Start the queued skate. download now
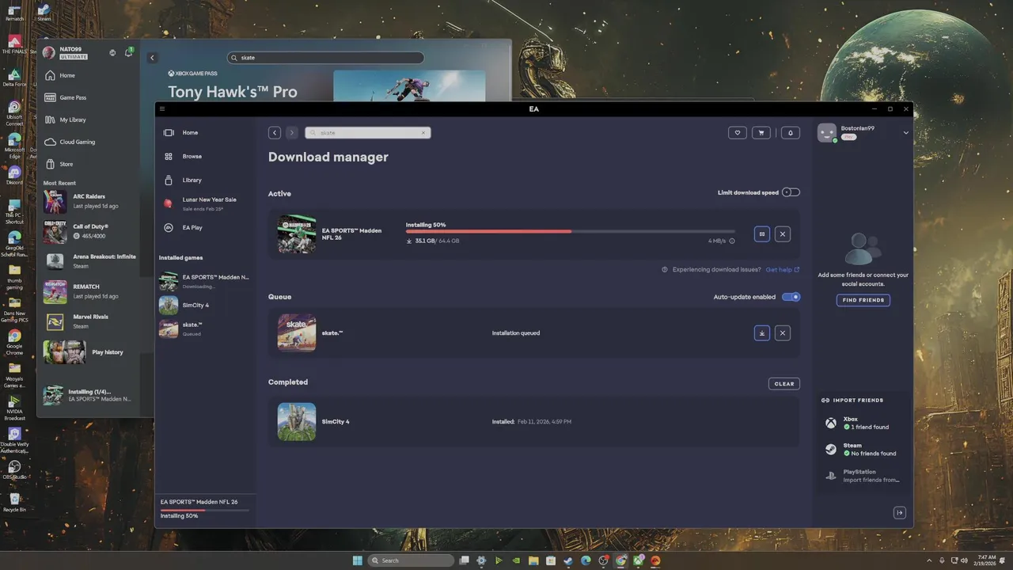The height and width of the screenshot is (570, 1013). [x=762, y=333]
